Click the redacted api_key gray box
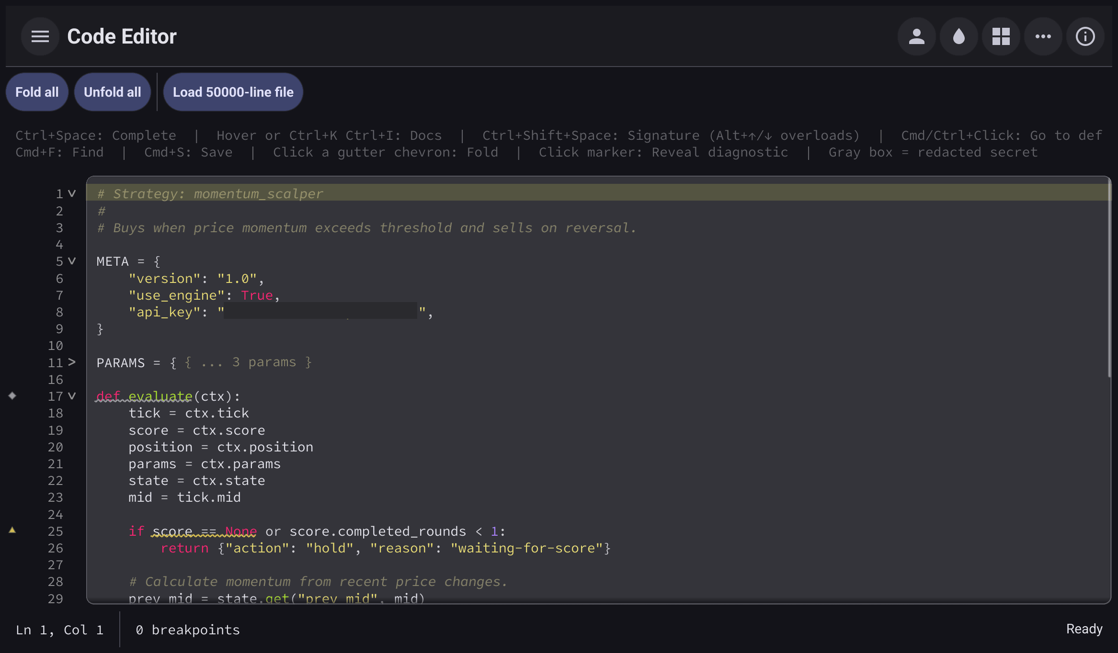Image resolution: width=1118 pixels, height=653 pixels. click(x=320, y=311)
